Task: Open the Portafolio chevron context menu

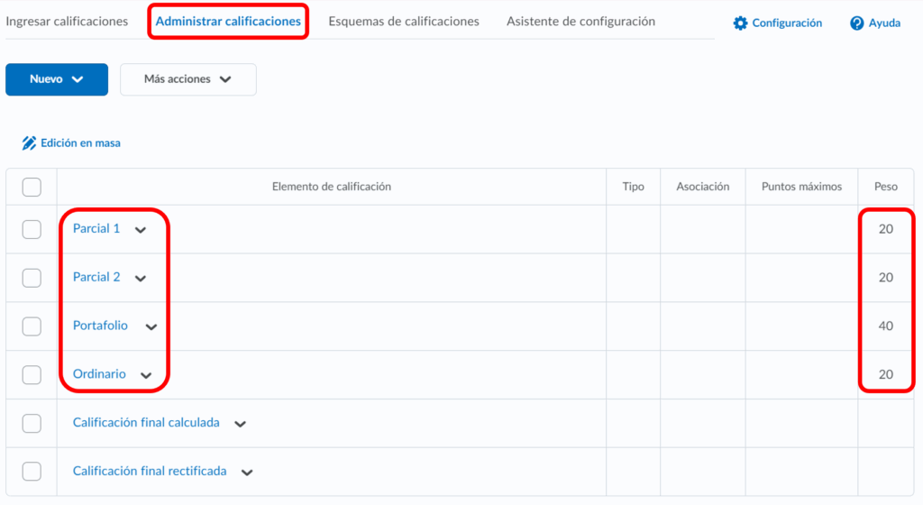Action: 151,327
